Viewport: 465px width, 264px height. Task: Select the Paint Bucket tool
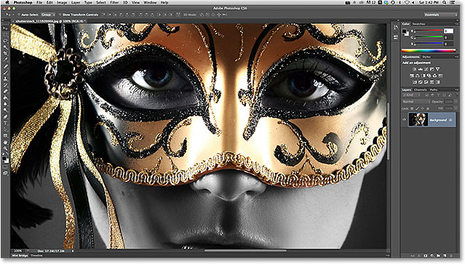point(5,97)
